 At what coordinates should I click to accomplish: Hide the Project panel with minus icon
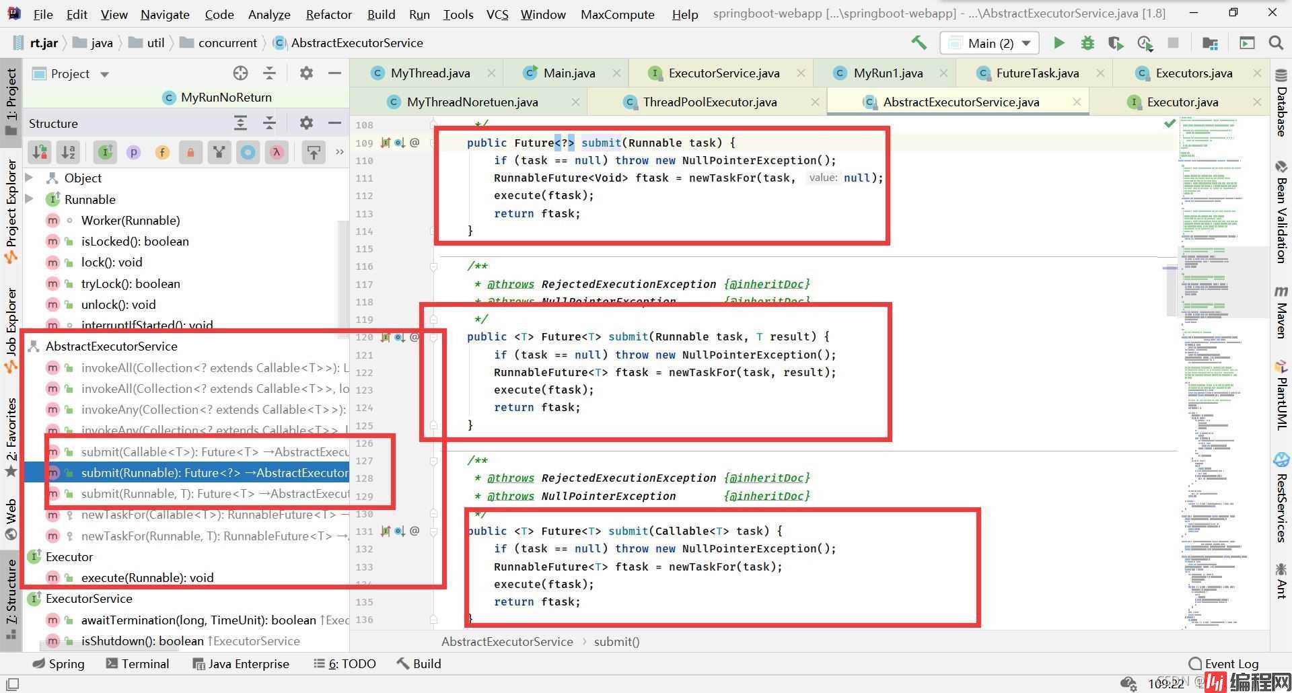click(x=334, y=73)
